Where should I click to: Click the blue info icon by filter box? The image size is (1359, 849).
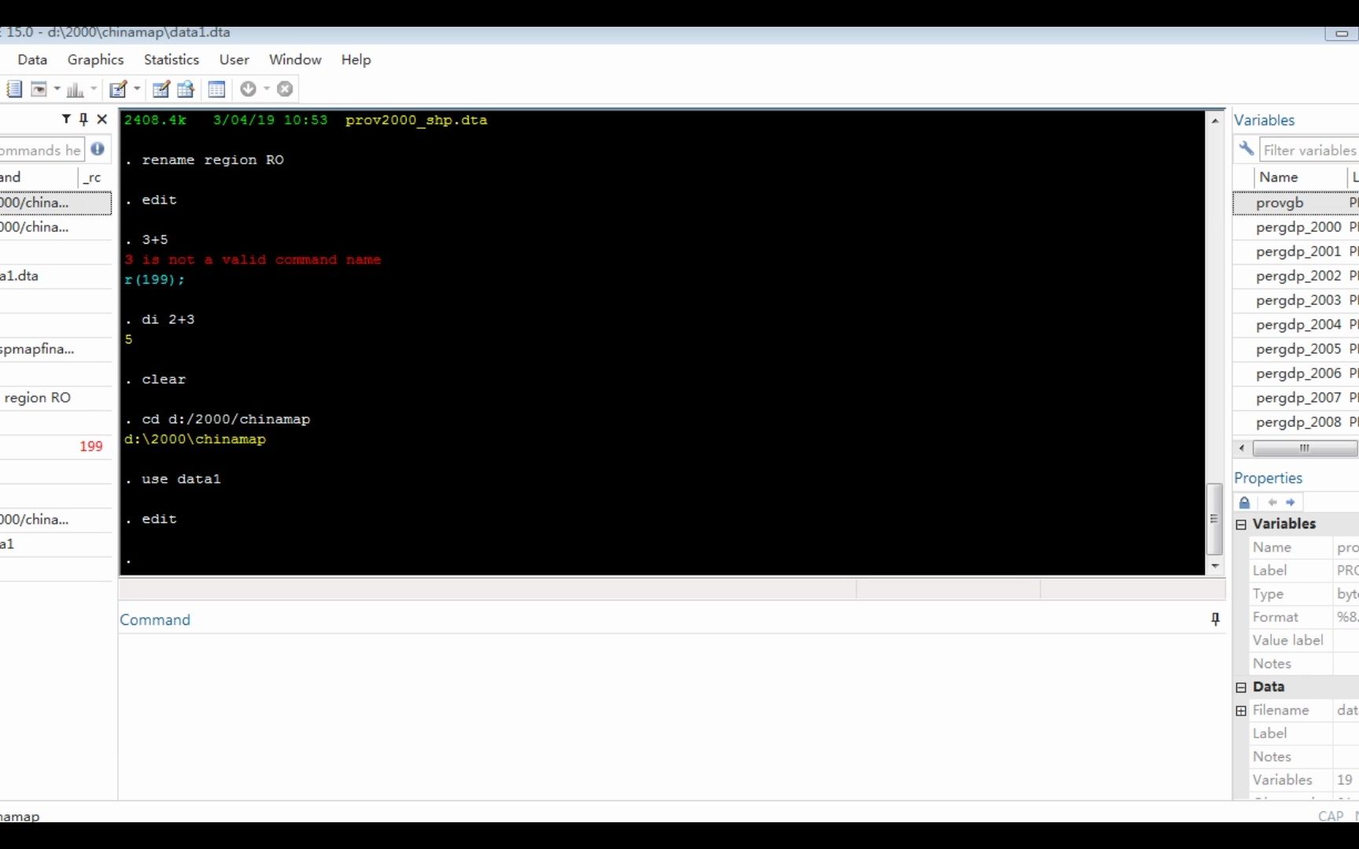pos(98,149)
